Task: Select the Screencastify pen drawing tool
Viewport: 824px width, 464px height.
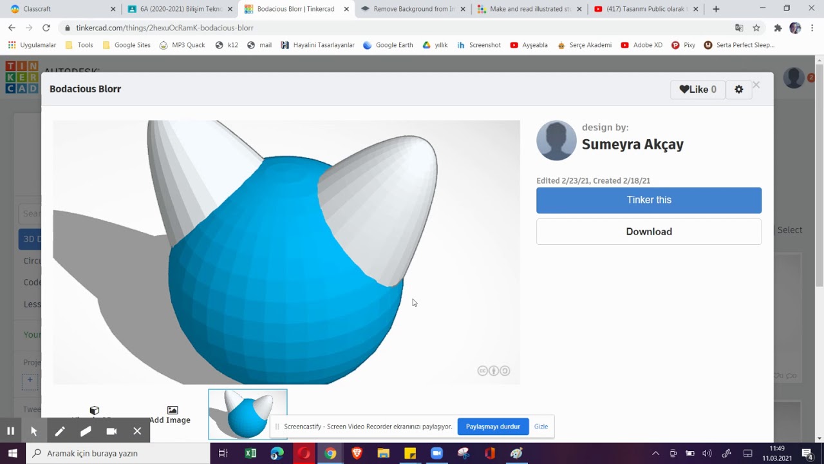Action: pos(60,431)
